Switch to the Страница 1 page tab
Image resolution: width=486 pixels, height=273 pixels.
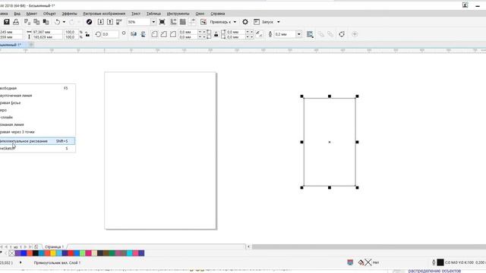(54, 246)
